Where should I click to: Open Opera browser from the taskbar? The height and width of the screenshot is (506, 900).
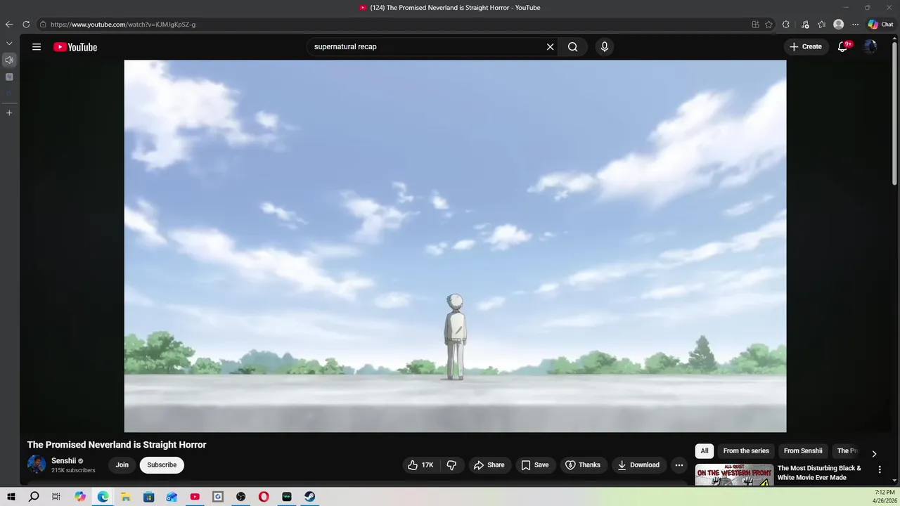tap(264, 497)
